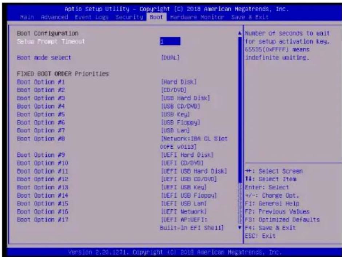Select the Boot Option #12 label
Screen dimensions: 342x257
[43, 179]
